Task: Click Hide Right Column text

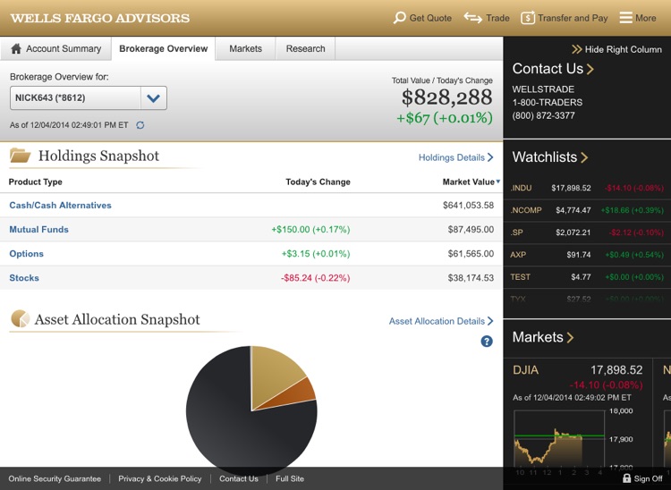Action: [623, 49]
